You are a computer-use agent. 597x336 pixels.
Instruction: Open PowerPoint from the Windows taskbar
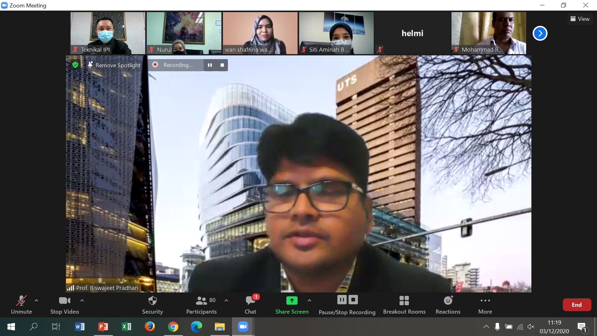coord(103,327)
